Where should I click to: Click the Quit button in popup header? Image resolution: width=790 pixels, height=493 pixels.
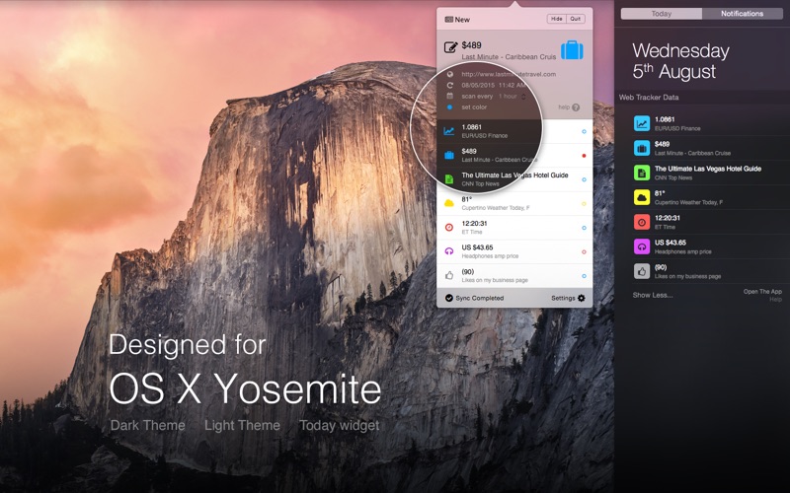click(x=576, y=19)
